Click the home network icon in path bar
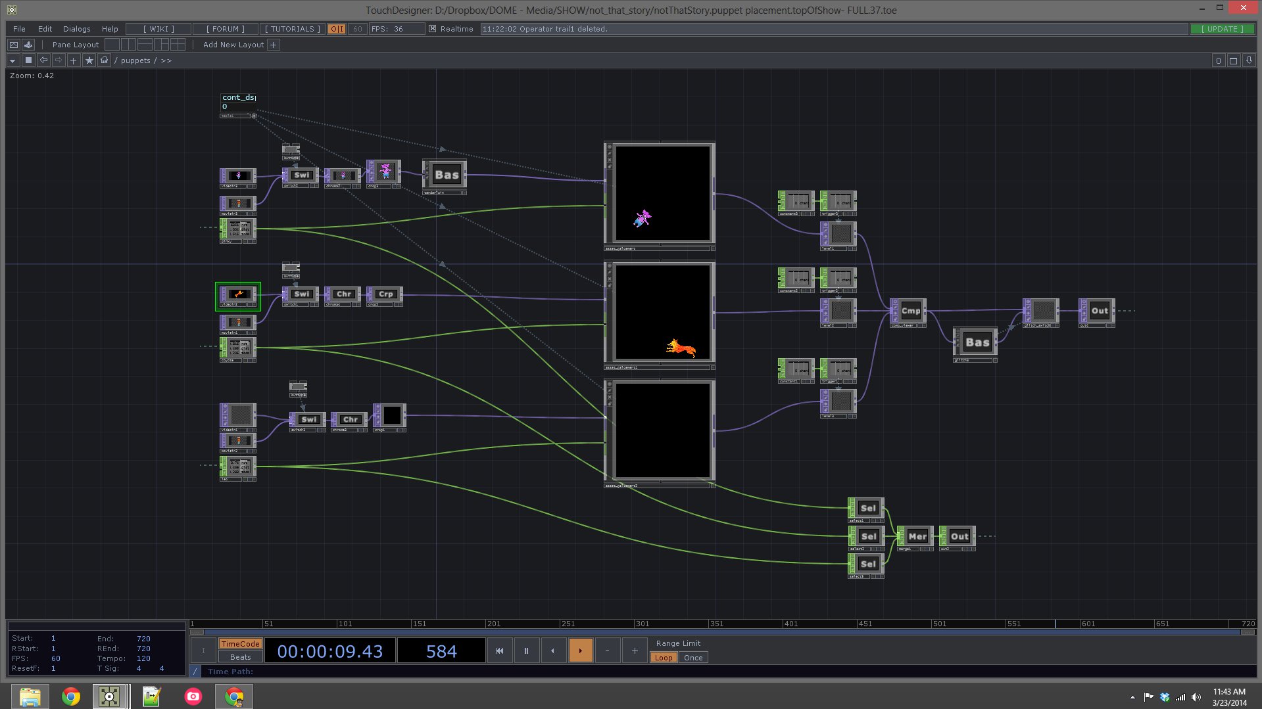Image resolution: width=1262 pixels, height=709 pixels. tap(104, 60)
